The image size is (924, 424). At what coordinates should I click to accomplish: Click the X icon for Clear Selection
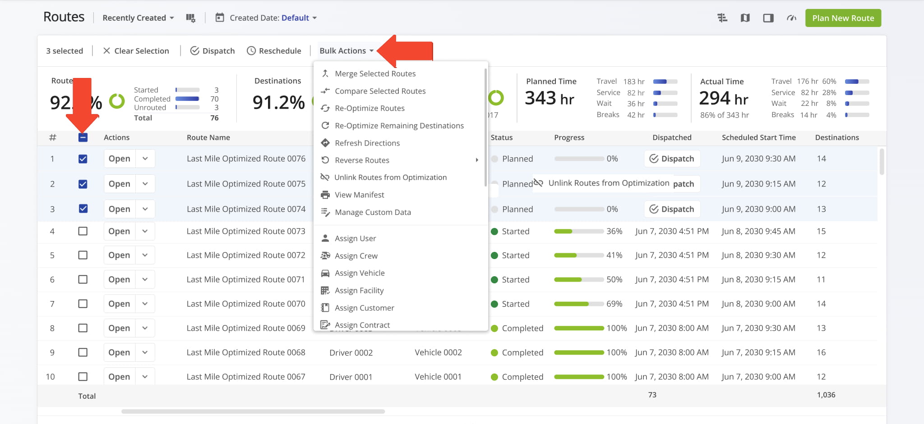106,51
